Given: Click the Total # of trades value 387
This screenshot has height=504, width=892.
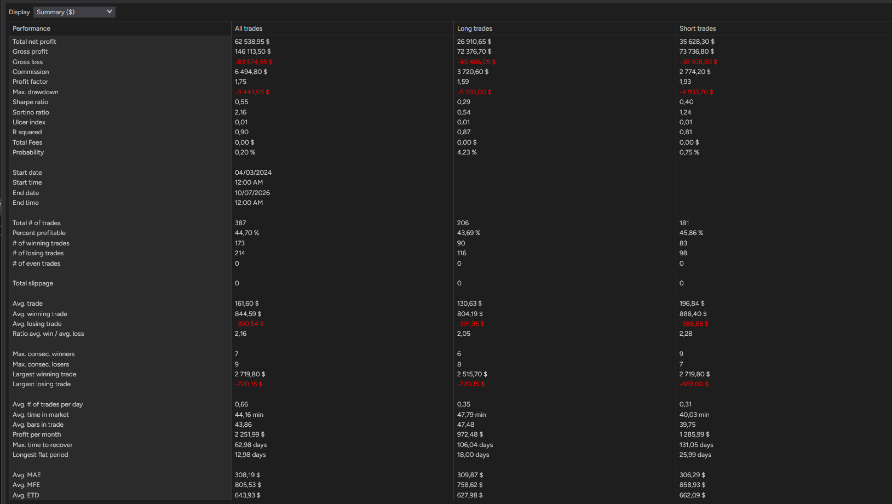Looking at the screenshot, I should pyautogui.click(x=240, y=223).
